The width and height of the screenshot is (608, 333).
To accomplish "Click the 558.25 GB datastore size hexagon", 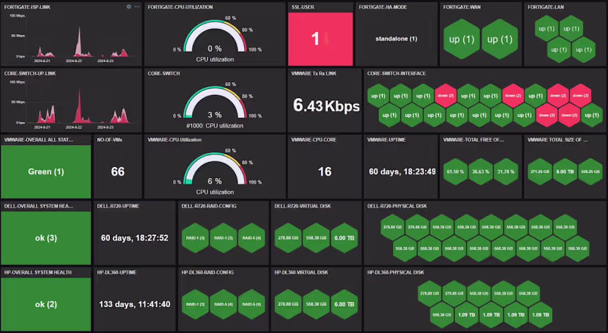I will click(590, 171).
